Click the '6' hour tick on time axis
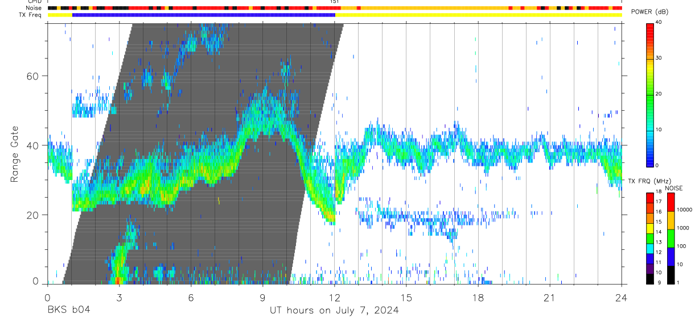The height and width of the screenshot is (322, 699). point(191,298)
